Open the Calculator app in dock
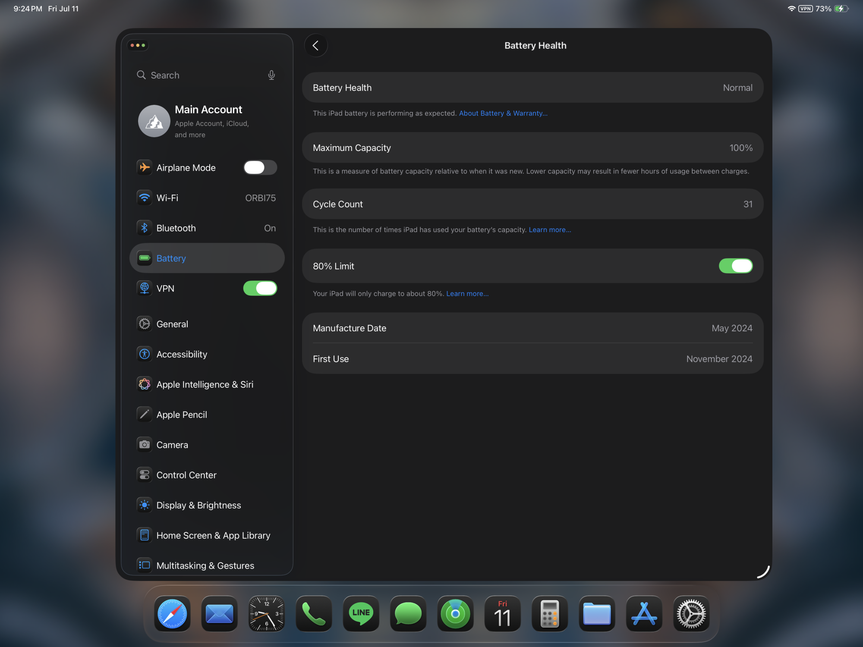 (x=549, y=613)
